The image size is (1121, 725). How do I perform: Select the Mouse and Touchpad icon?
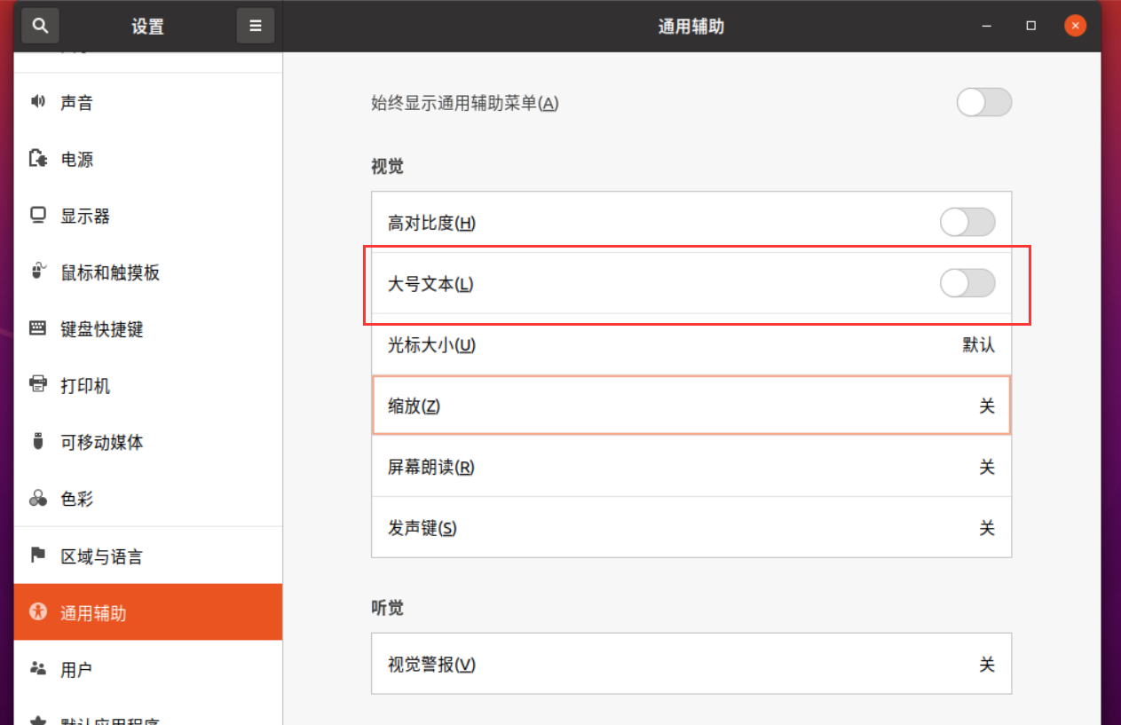[39, 272]
